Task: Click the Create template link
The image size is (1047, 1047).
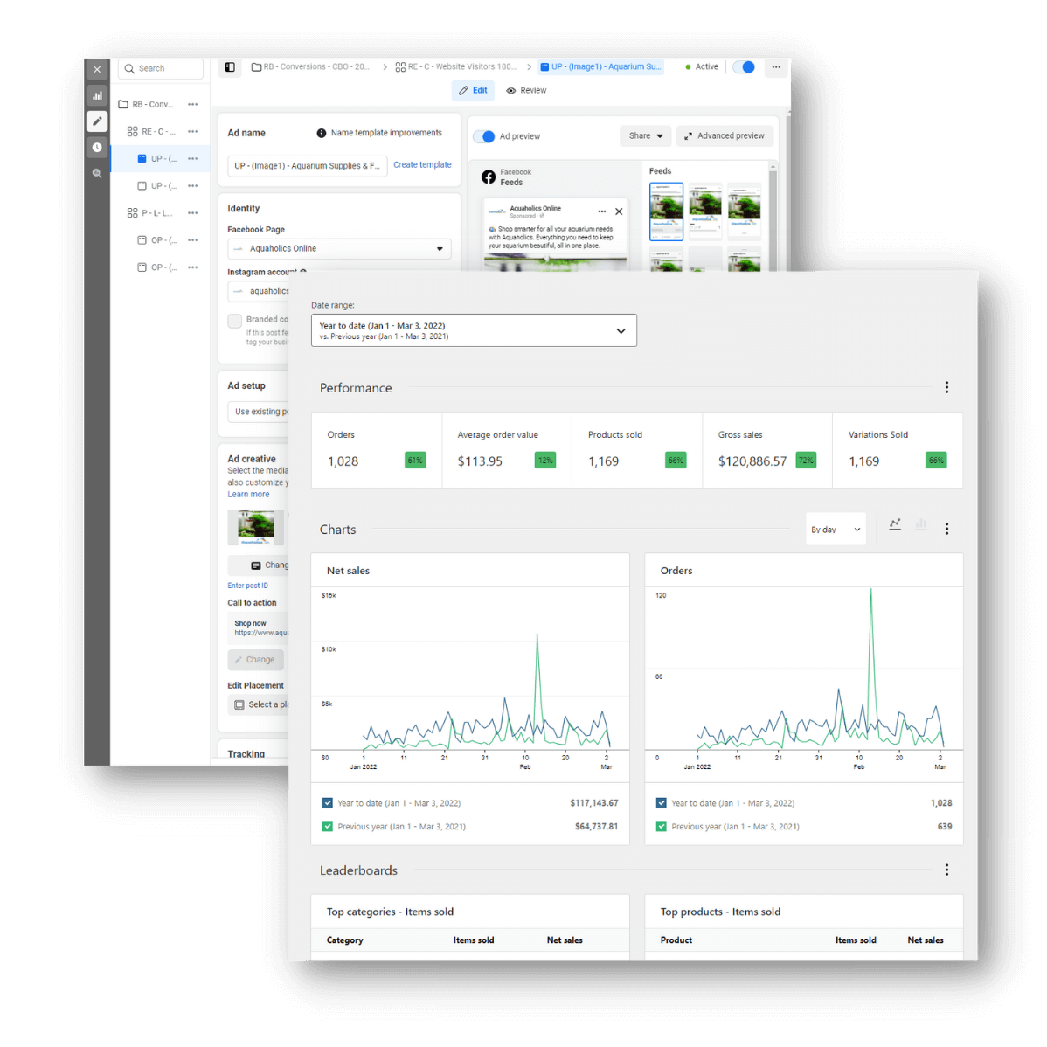Action: (422, 164)
